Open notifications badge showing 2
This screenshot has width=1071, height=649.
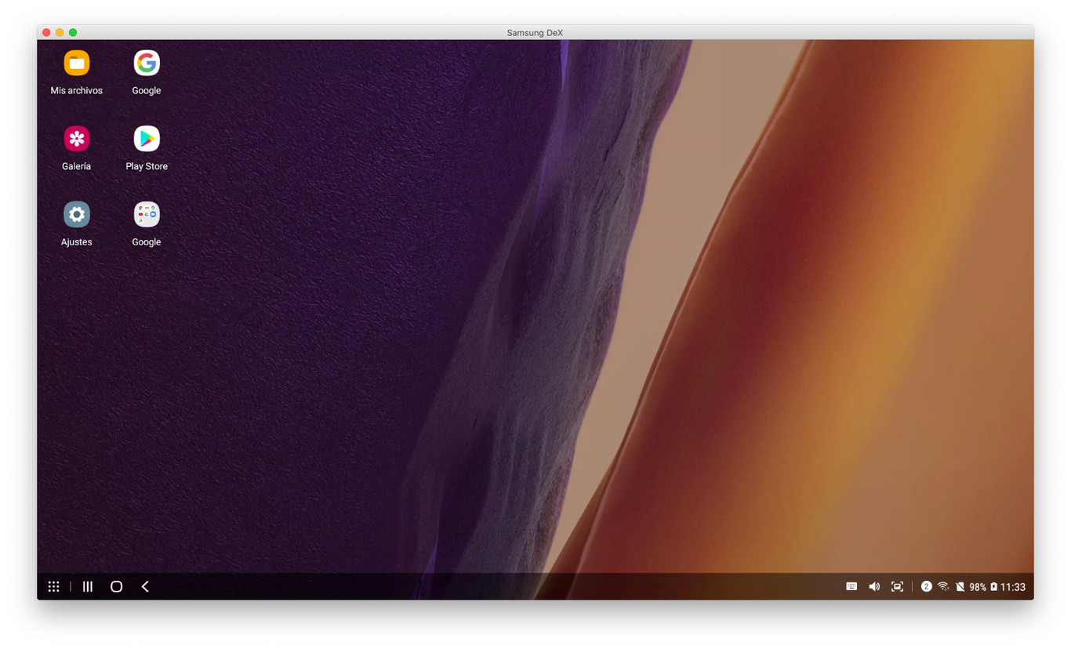[926, 586]
